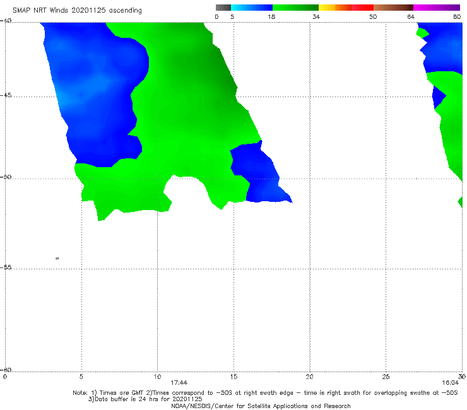The width and height of the screenshot is (467, 410).
Task: Click the brown segment of the color bar
Action: point(393,8)
